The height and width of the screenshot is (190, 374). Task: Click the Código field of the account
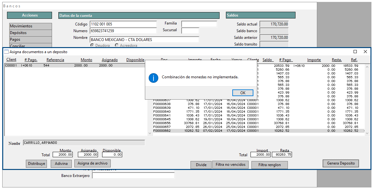tap(123, 24)
